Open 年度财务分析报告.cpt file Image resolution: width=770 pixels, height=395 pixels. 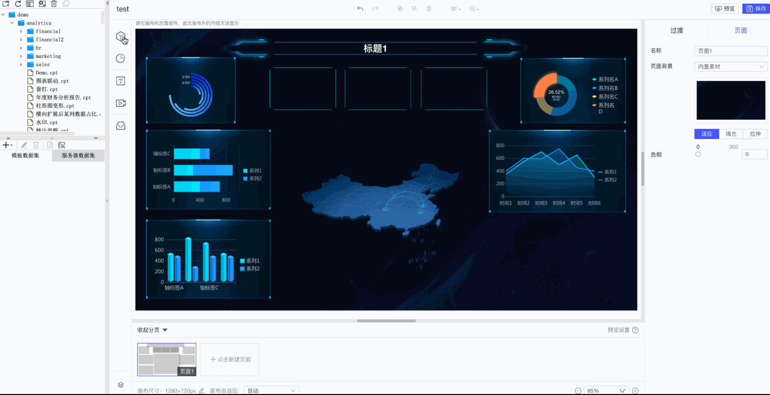tap(63, 98)
